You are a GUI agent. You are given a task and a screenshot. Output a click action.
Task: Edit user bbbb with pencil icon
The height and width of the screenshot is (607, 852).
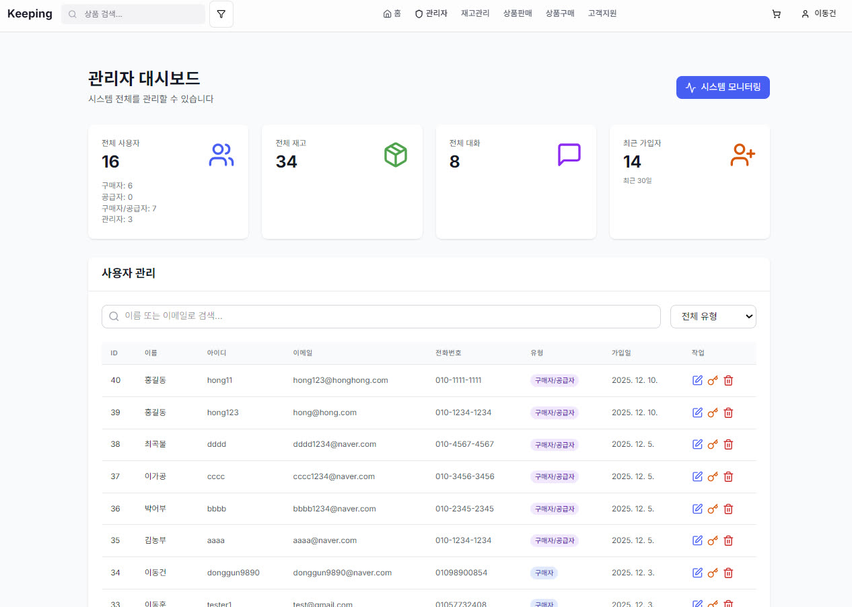pyautogui.click(x=697, y=509)
